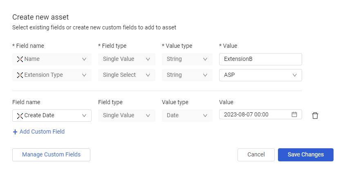
Task: Click the icon before Extension Type
Action: click(20, 75)
